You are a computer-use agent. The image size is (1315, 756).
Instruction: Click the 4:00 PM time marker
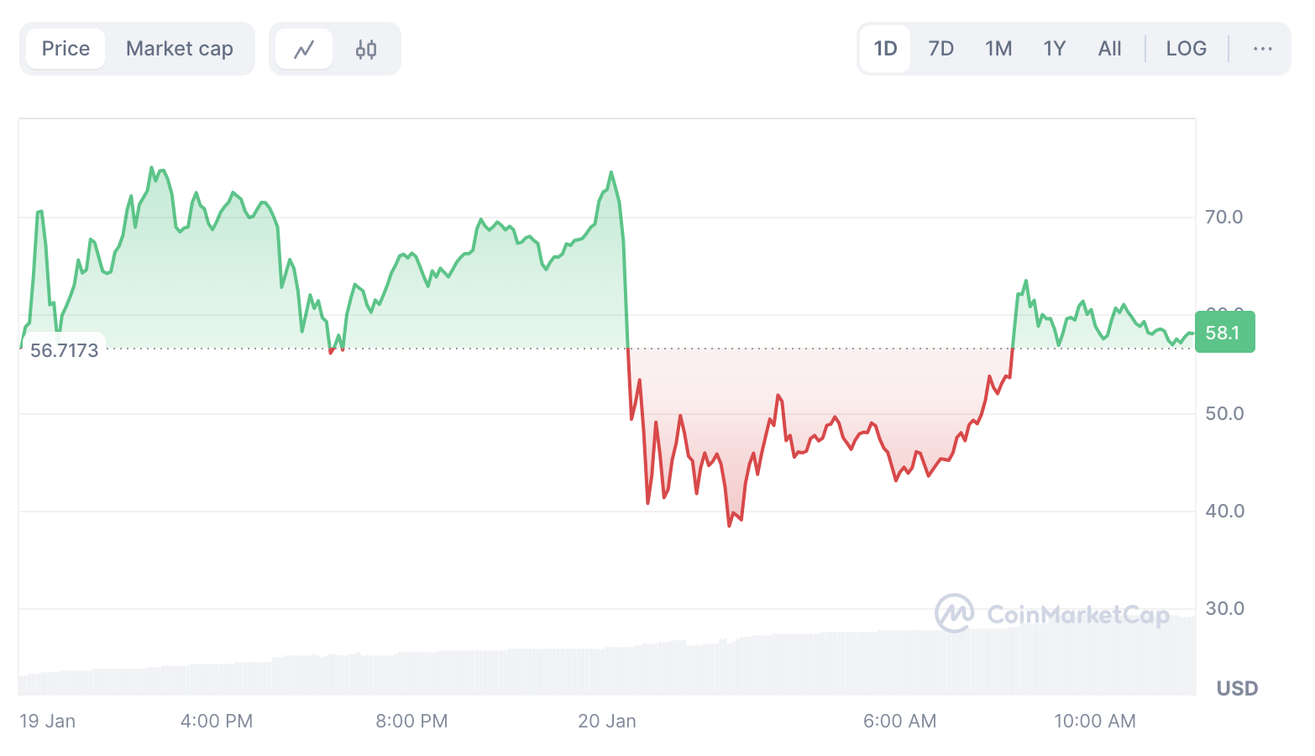point(217,721)
